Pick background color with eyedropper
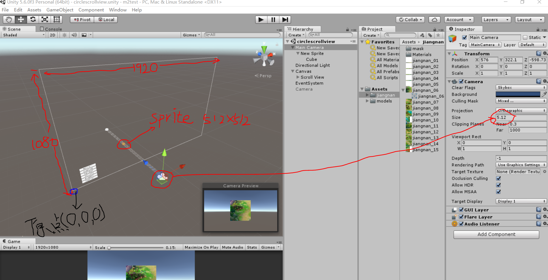 click(x=544, y=94)
